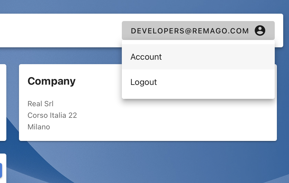Viewport: 289px width, 183px height.
Task: Click blue gap between header and Company card
Action: point(66,56)
